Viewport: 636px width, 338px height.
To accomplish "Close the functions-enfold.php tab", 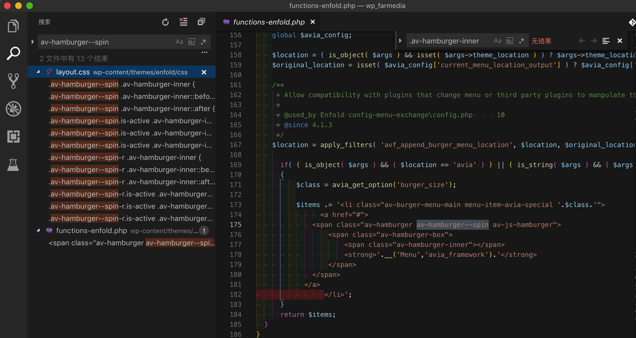I will [x=313, y=22].
